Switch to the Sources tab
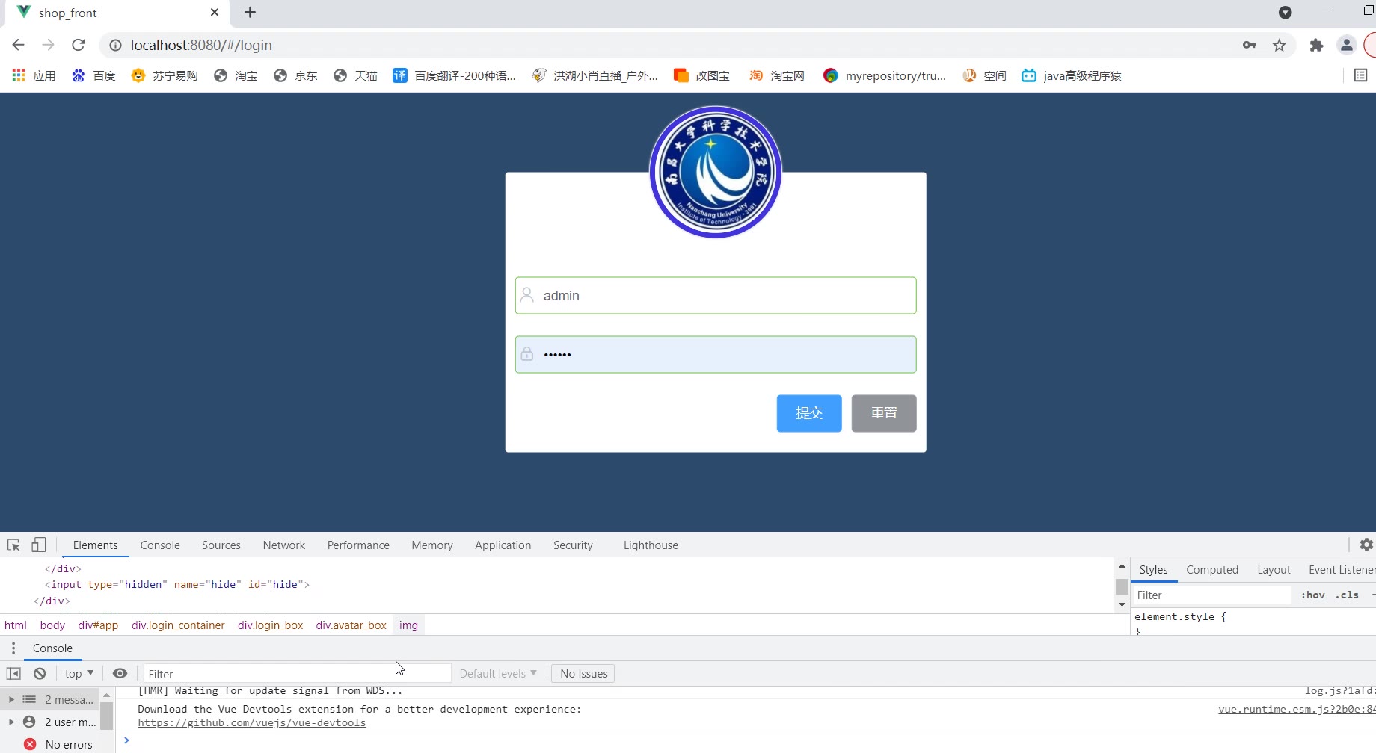The image size is (1376, 753). click(x=221, y=545)
